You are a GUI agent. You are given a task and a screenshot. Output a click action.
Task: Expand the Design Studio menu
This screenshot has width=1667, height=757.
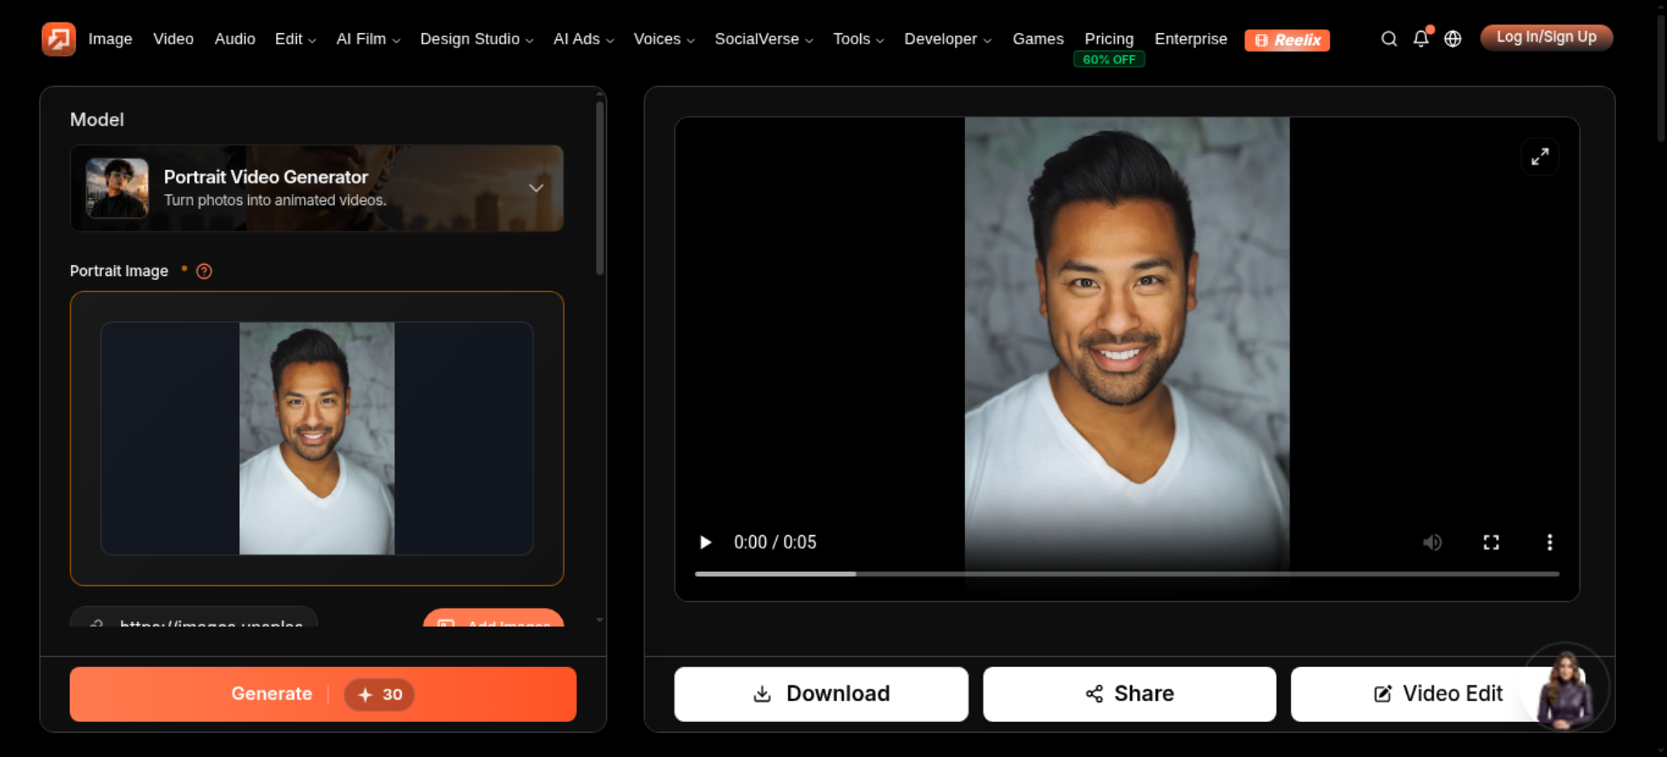click(477, 39)
